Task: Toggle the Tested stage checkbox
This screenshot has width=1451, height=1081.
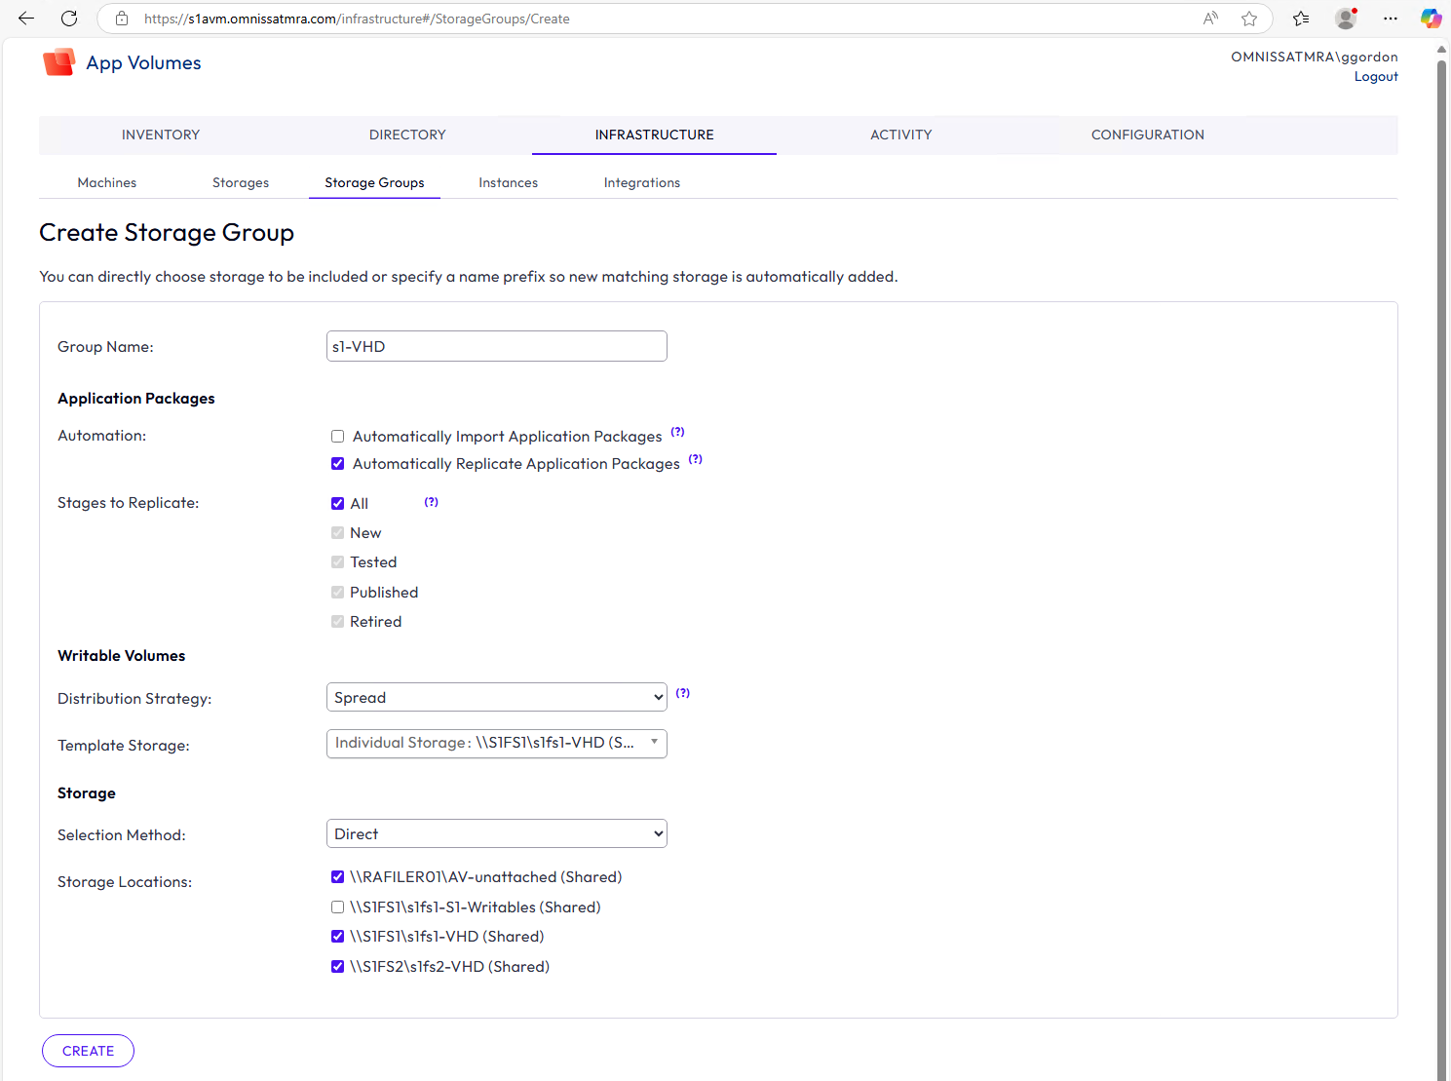Action: (337, 562)
